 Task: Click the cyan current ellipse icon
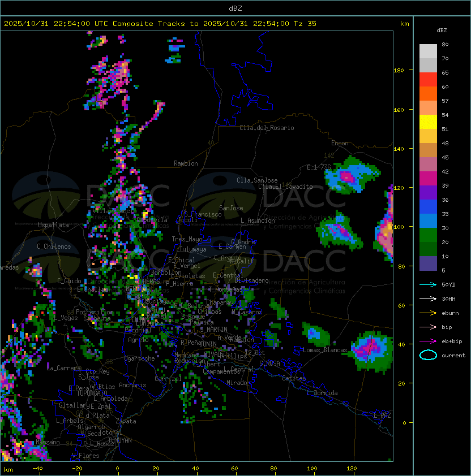(x=428, y=355)
